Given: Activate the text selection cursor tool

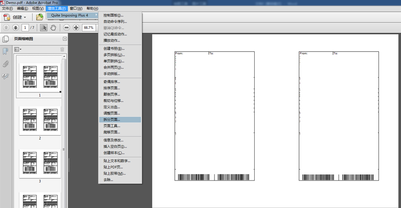Looking at the screenshot, I should (x=44, y=28).
